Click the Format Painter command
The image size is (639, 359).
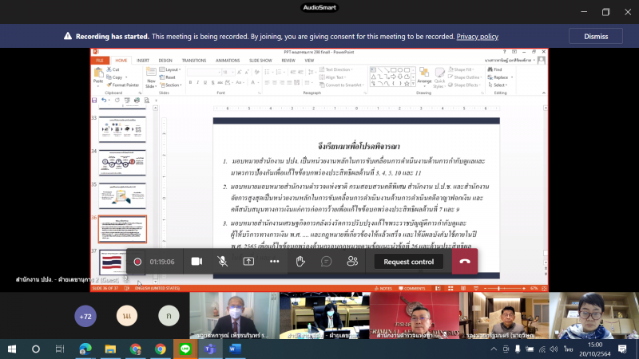[x=123, y=85]
